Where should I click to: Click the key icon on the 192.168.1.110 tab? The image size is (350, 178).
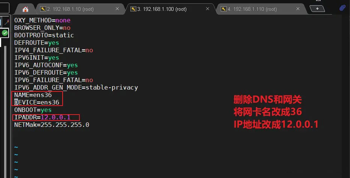(x=224, y=9)
